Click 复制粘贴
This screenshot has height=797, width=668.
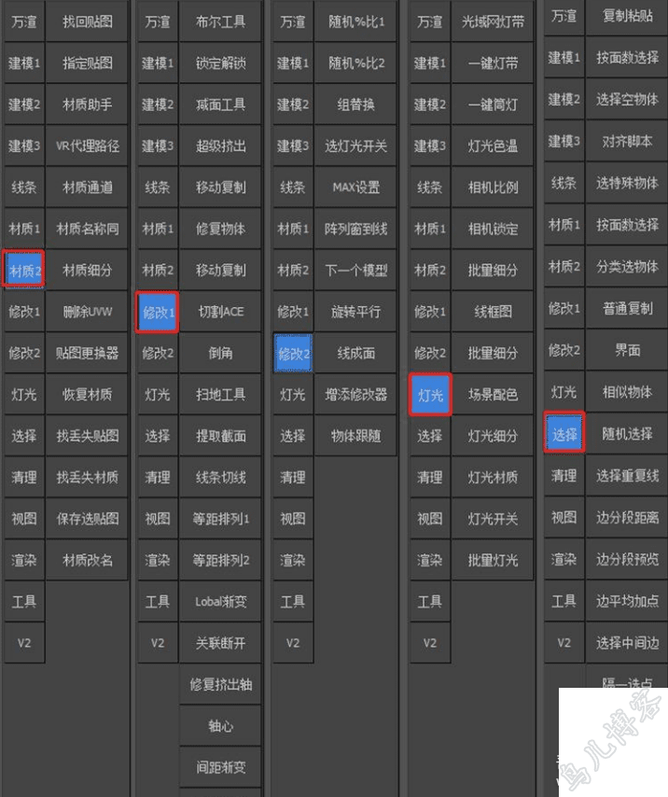pos(627,16)
